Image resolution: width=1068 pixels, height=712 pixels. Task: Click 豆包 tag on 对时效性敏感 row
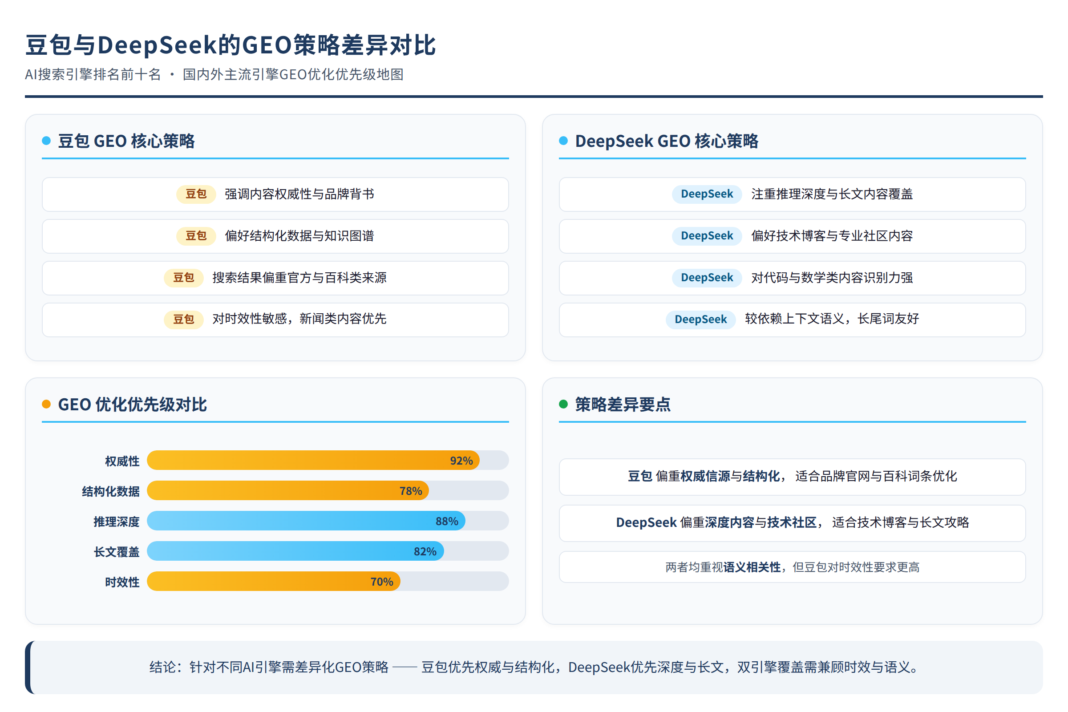pyautogui.click(x=183, y=320)
